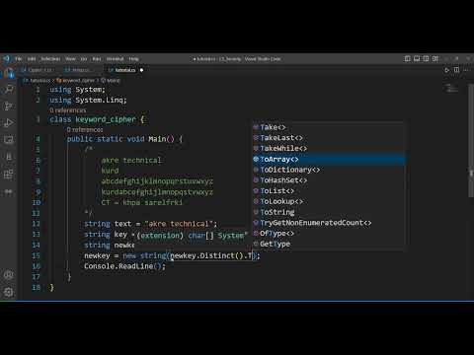
Task: Select GetType suggestion
Action: 329,244
